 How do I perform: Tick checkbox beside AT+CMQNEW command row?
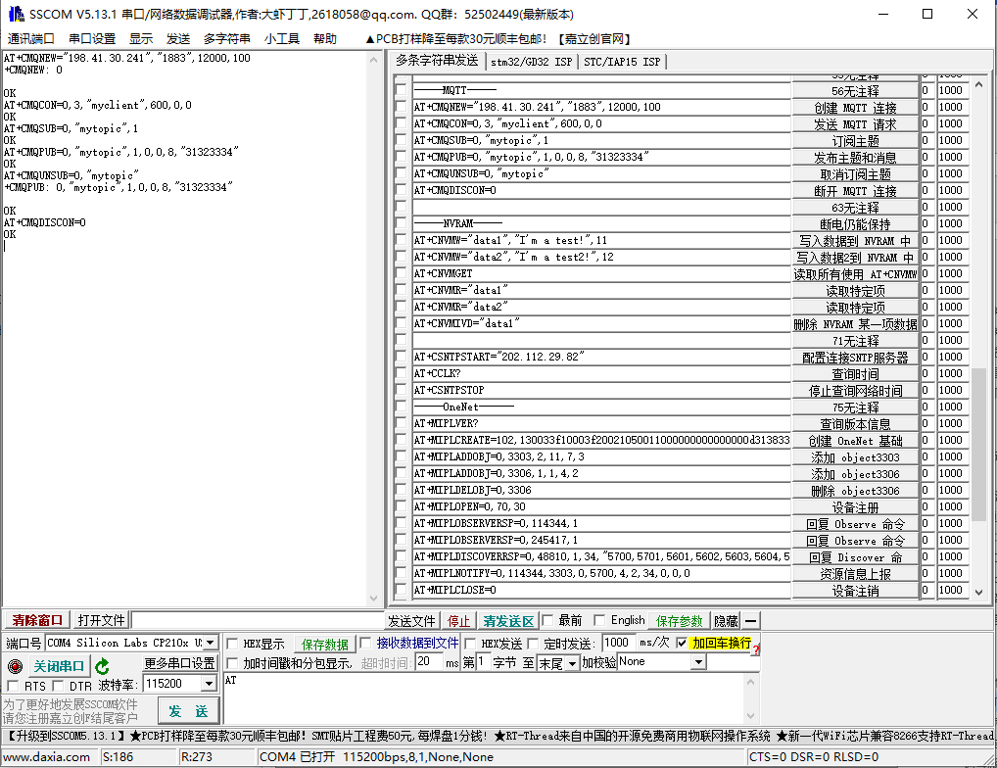pyautogui.click(x=402, y=107)
